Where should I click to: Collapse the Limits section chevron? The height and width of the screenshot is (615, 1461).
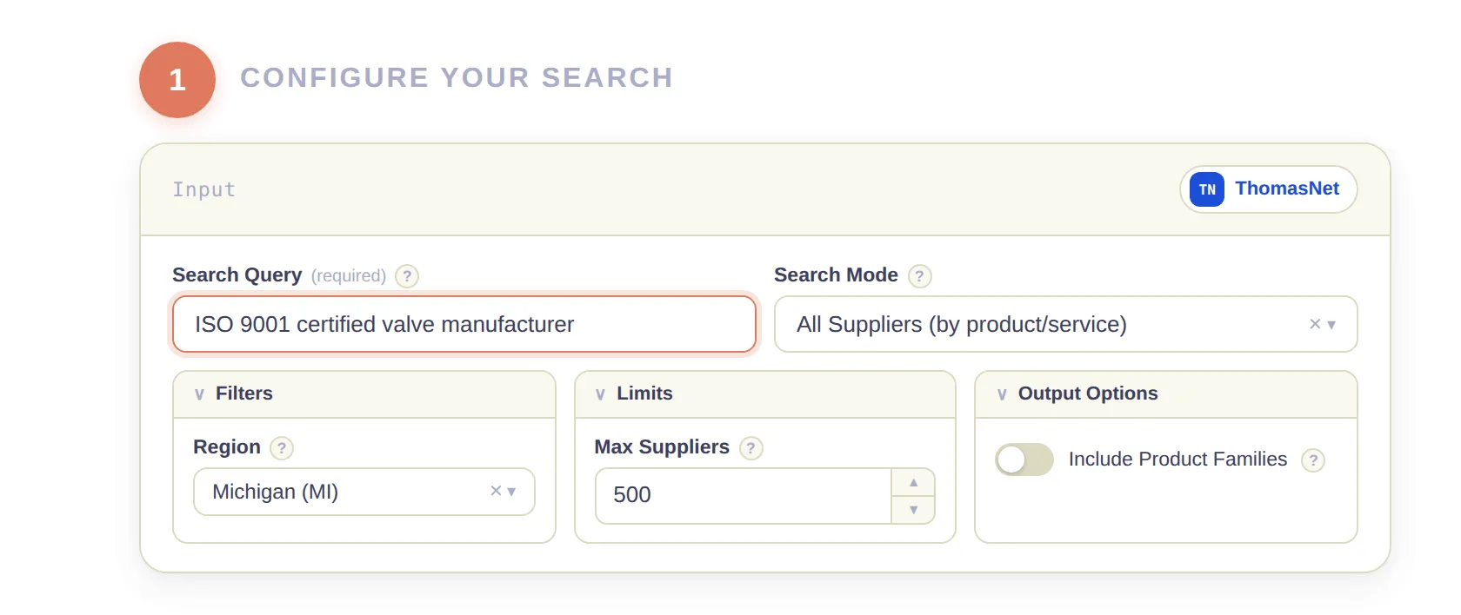[600, 393]
